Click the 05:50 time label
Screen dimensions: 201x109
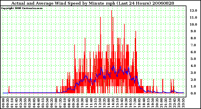47,103
